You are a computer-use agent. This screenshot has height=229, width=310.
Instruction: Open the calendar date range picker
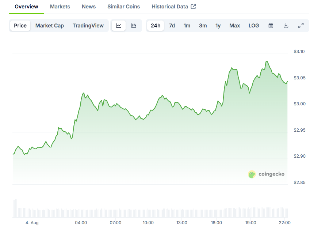coord(271,26)
